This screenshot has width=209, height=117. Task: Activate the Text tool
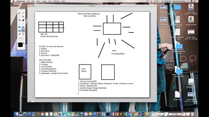click(x=23, y=31)
